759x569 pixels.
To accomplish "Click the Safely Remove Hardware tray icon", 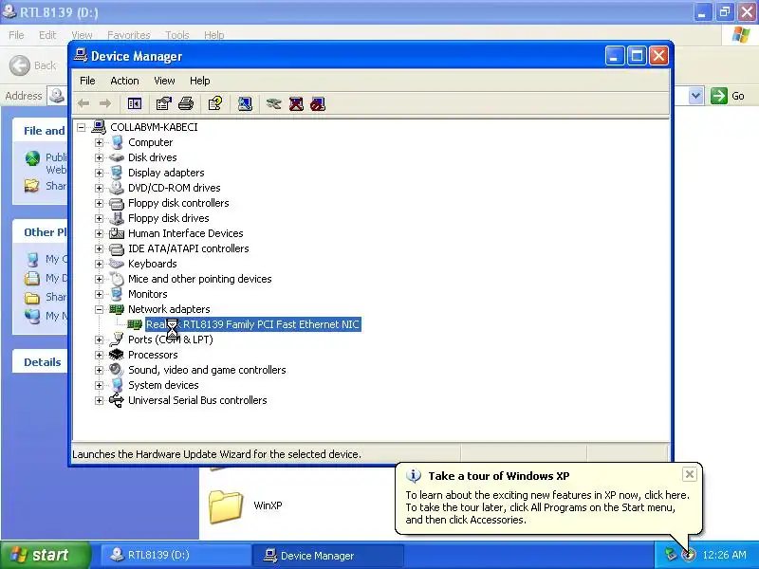I will (670, 555).
